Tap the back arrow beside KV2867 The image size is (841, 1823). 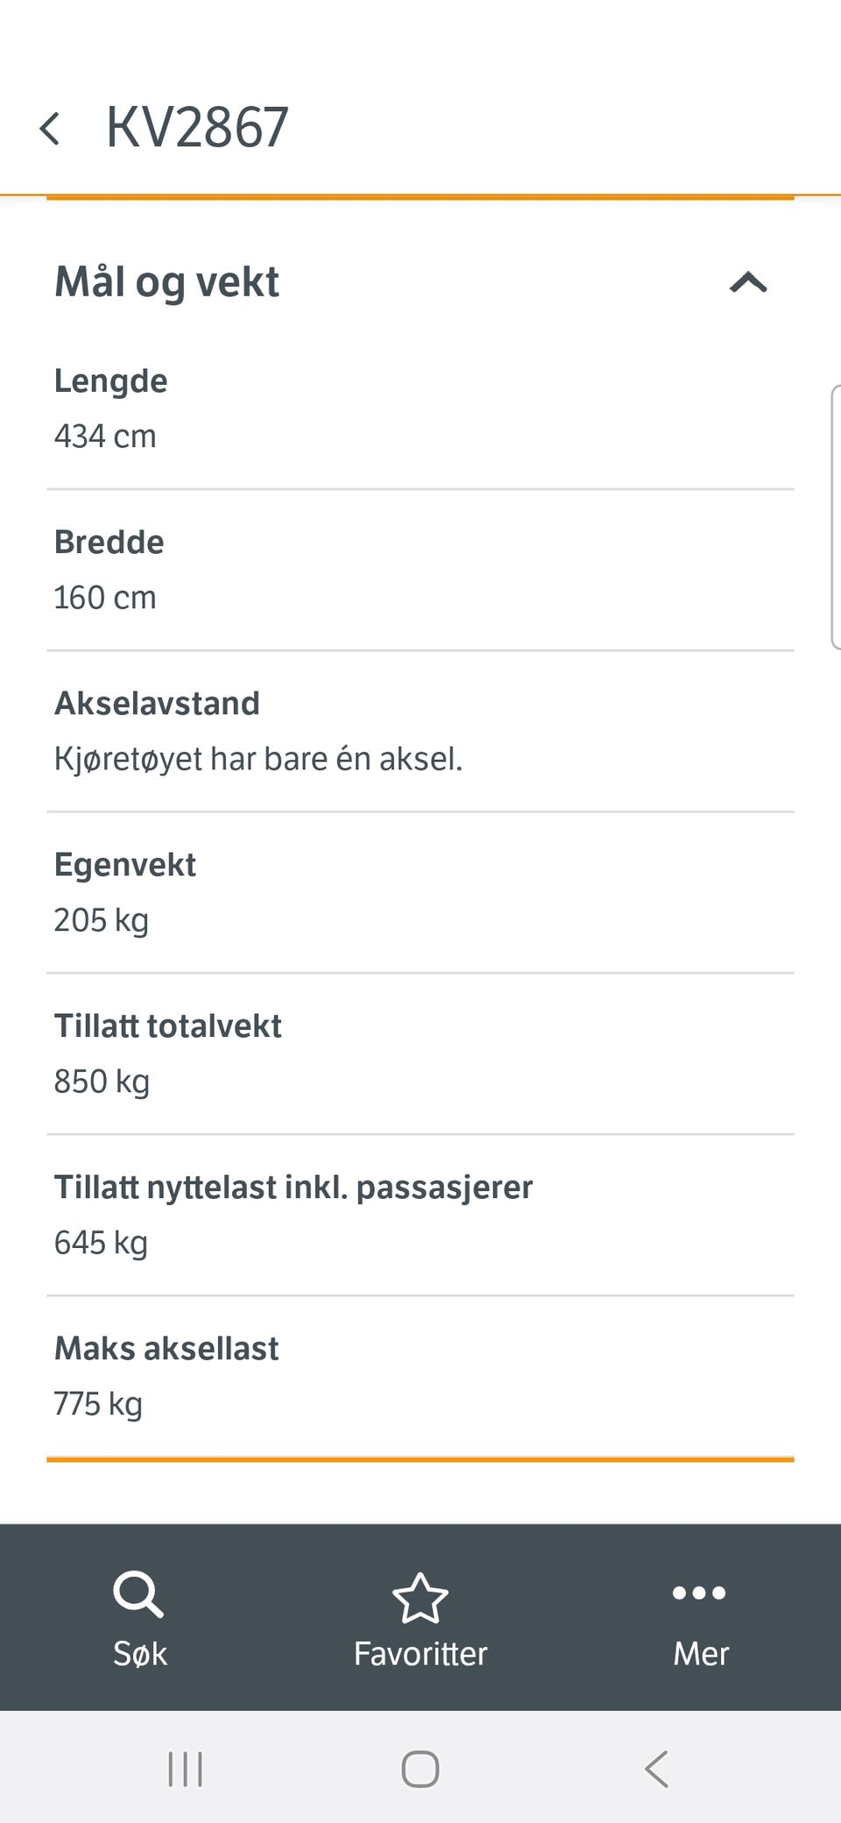coord(50,129)
